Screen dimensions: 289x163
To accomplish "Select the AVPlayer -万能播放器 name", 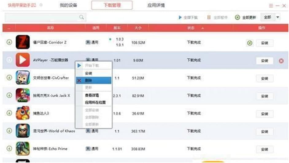I will [51, 60].
